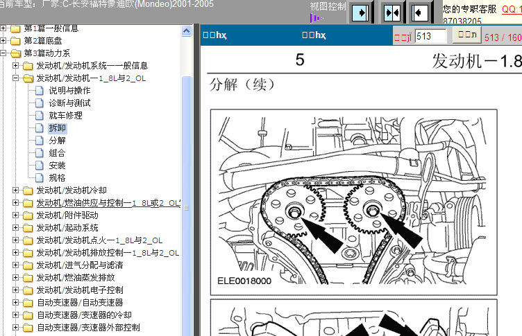
Task: Click the red QQ customer service link
Action: [x=512, y=9]
